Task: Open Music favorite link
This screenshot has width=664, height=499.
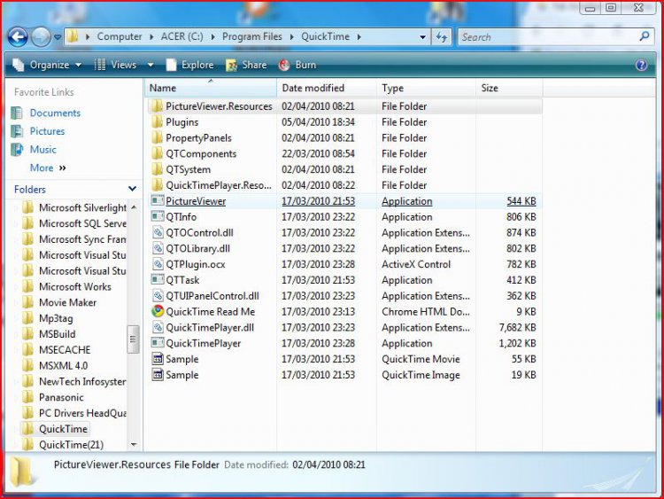Action: click(42, 150)
